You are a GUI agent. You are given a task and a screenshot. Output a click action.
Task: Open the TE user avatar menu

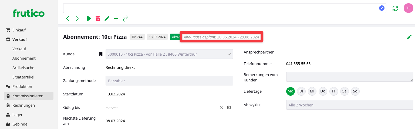[x=408, y=8]
